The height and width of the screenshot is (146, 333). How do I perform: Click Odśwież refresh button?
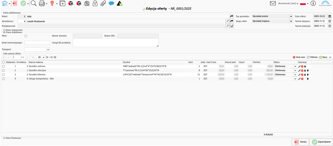pos(312,57)
